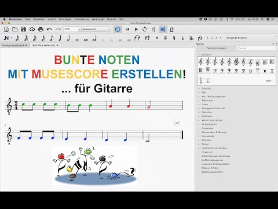Create a new score with the New Score icon
This screenshot has height=209, width=278.
[x=6, y=30]
